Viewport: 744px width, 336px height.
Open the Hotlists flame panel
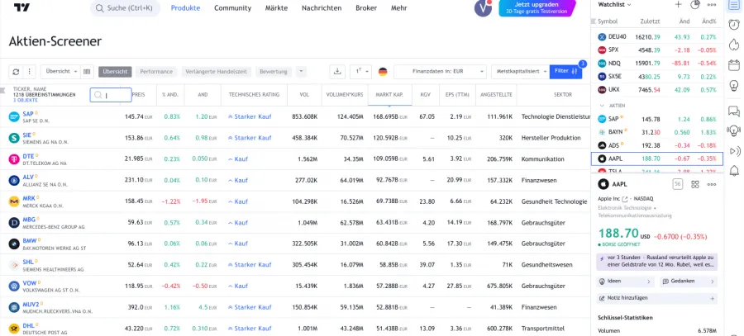click(x=734, y=45)
